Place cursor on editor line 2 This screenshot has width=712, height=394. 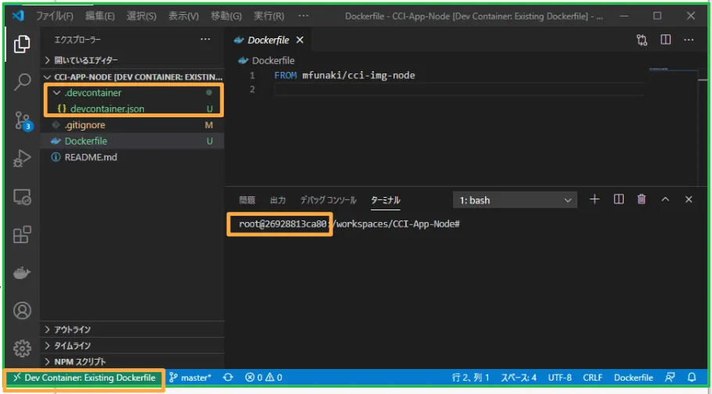(x=458, y=89)
